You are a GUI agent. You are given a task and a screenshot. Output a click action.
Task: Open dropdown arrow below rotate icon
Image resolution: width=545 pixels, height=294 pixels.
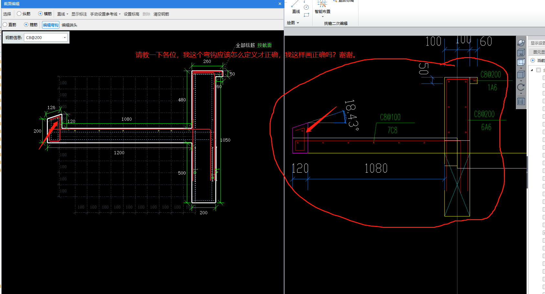[x=521, y=94]
